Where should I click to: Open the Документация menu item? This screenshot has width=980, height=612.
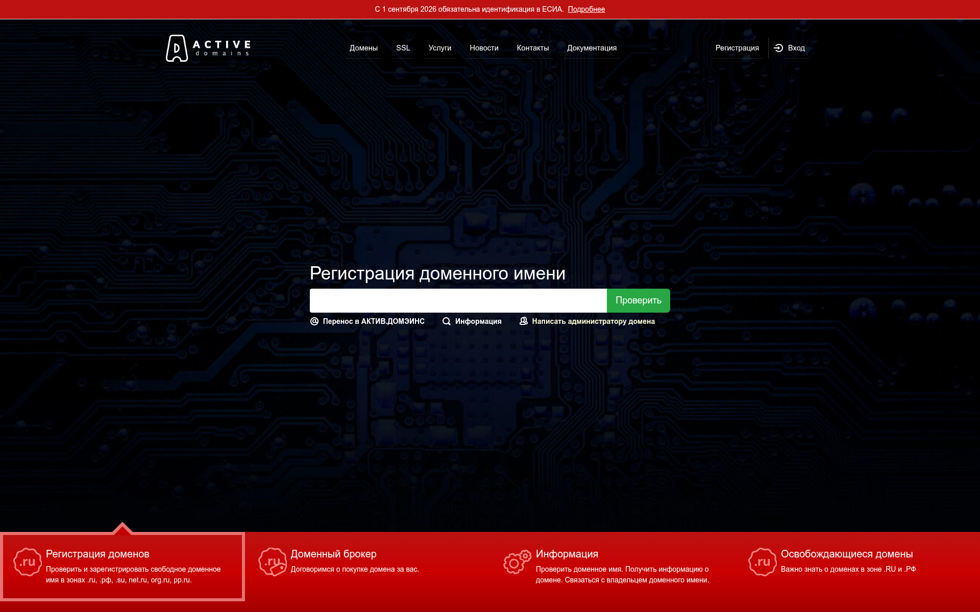click(592, 48)
